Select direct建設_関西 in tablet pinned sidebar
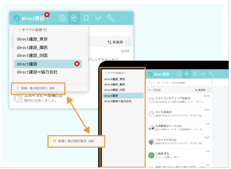 point(114,84)
